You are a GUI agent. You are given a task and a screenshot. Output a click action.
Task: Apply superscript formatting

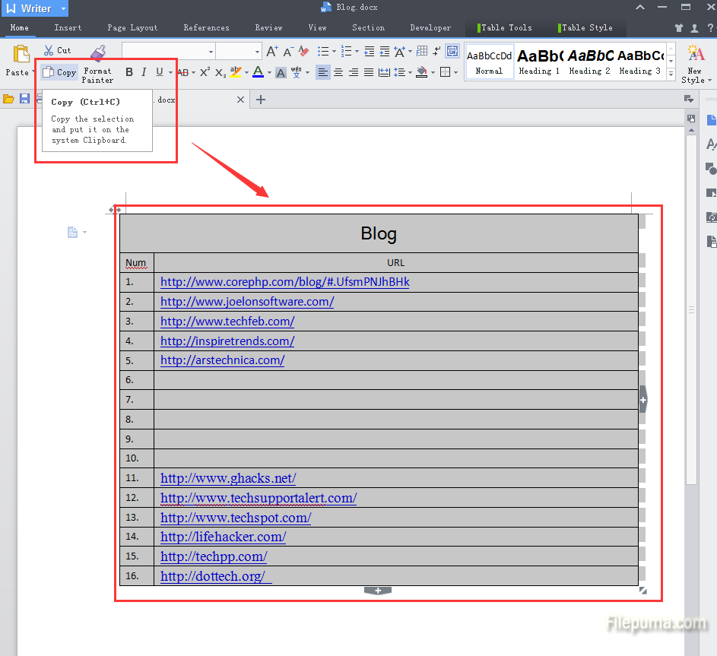[205, 72]
